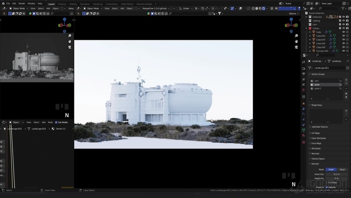Open the Material properties tab
Screen dimensions: 351x198
pyautogui.click(x=304, y=136)
